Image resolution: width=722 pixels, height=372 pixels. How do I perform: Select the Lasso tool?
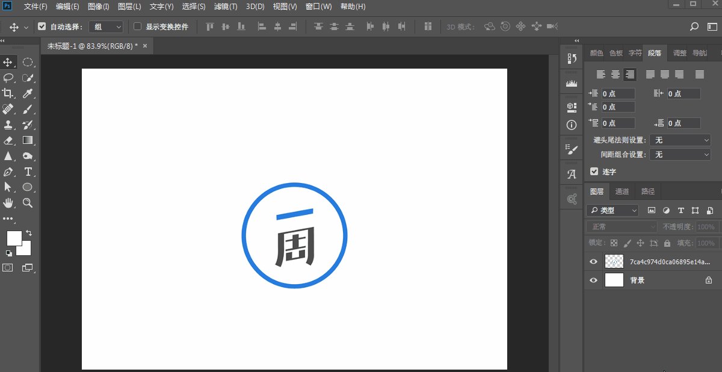click(8, 78)
